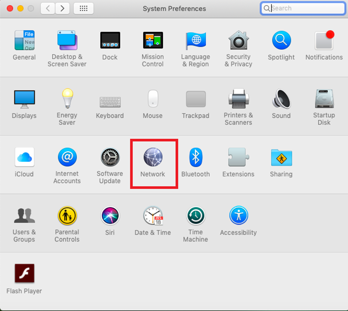
Task: Open the Network preferences pane
Action: click(153, 158)
